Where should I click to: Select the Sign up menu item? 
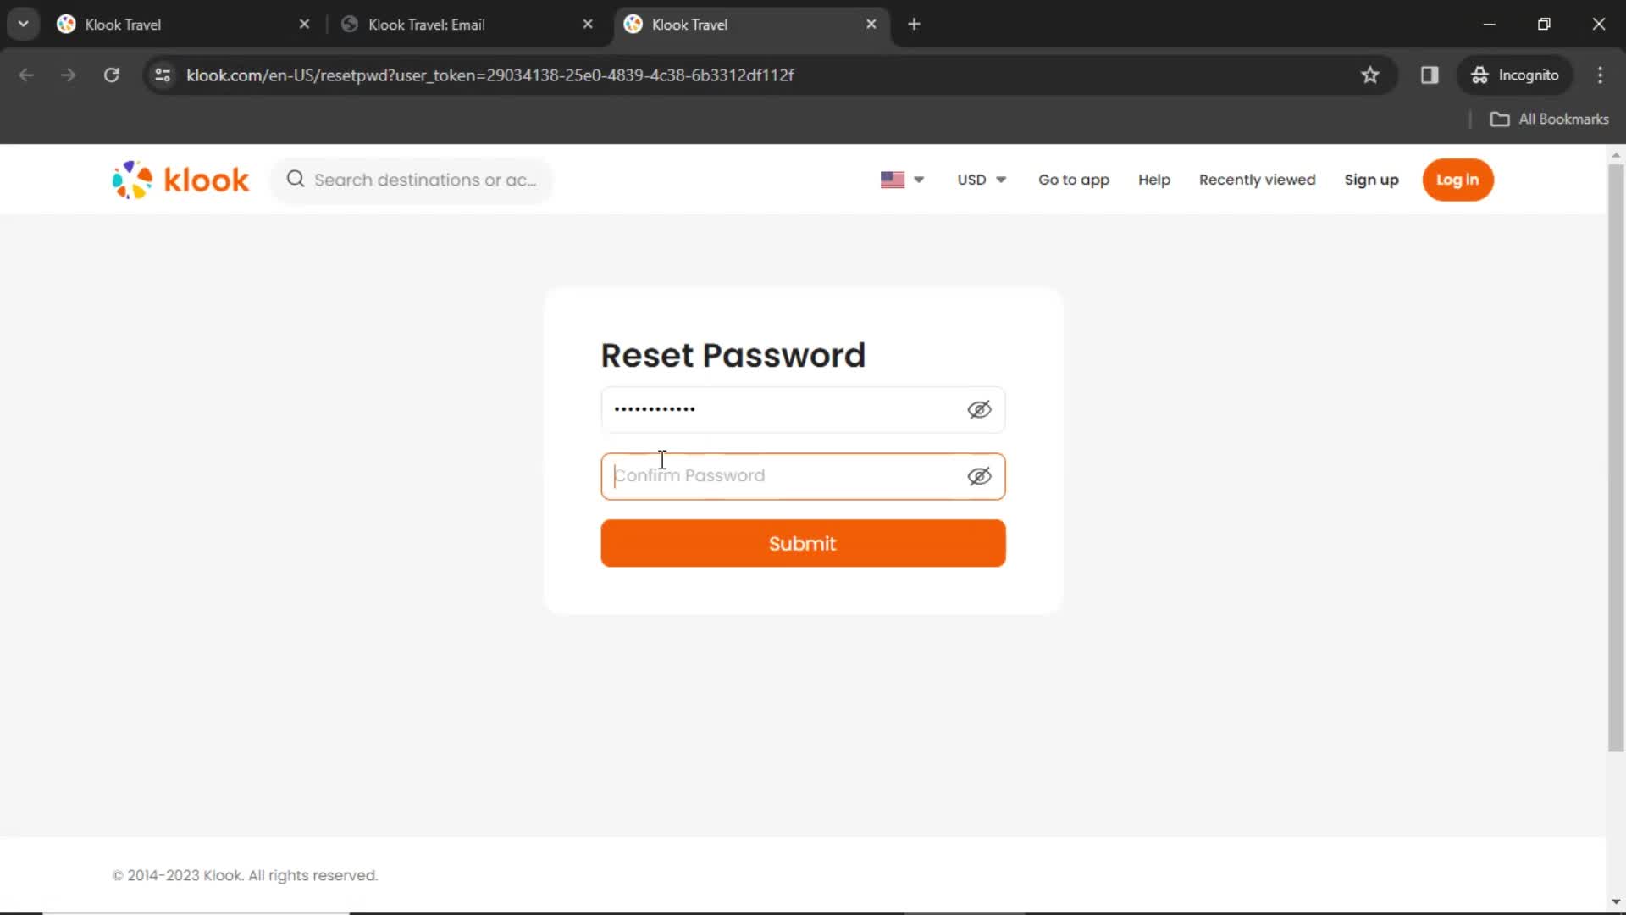pyautogui.click(x=1371, y=179)
